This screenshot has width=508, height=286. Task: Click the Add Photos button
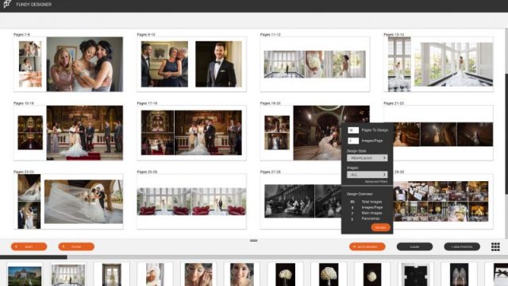(x=462, y=247)
